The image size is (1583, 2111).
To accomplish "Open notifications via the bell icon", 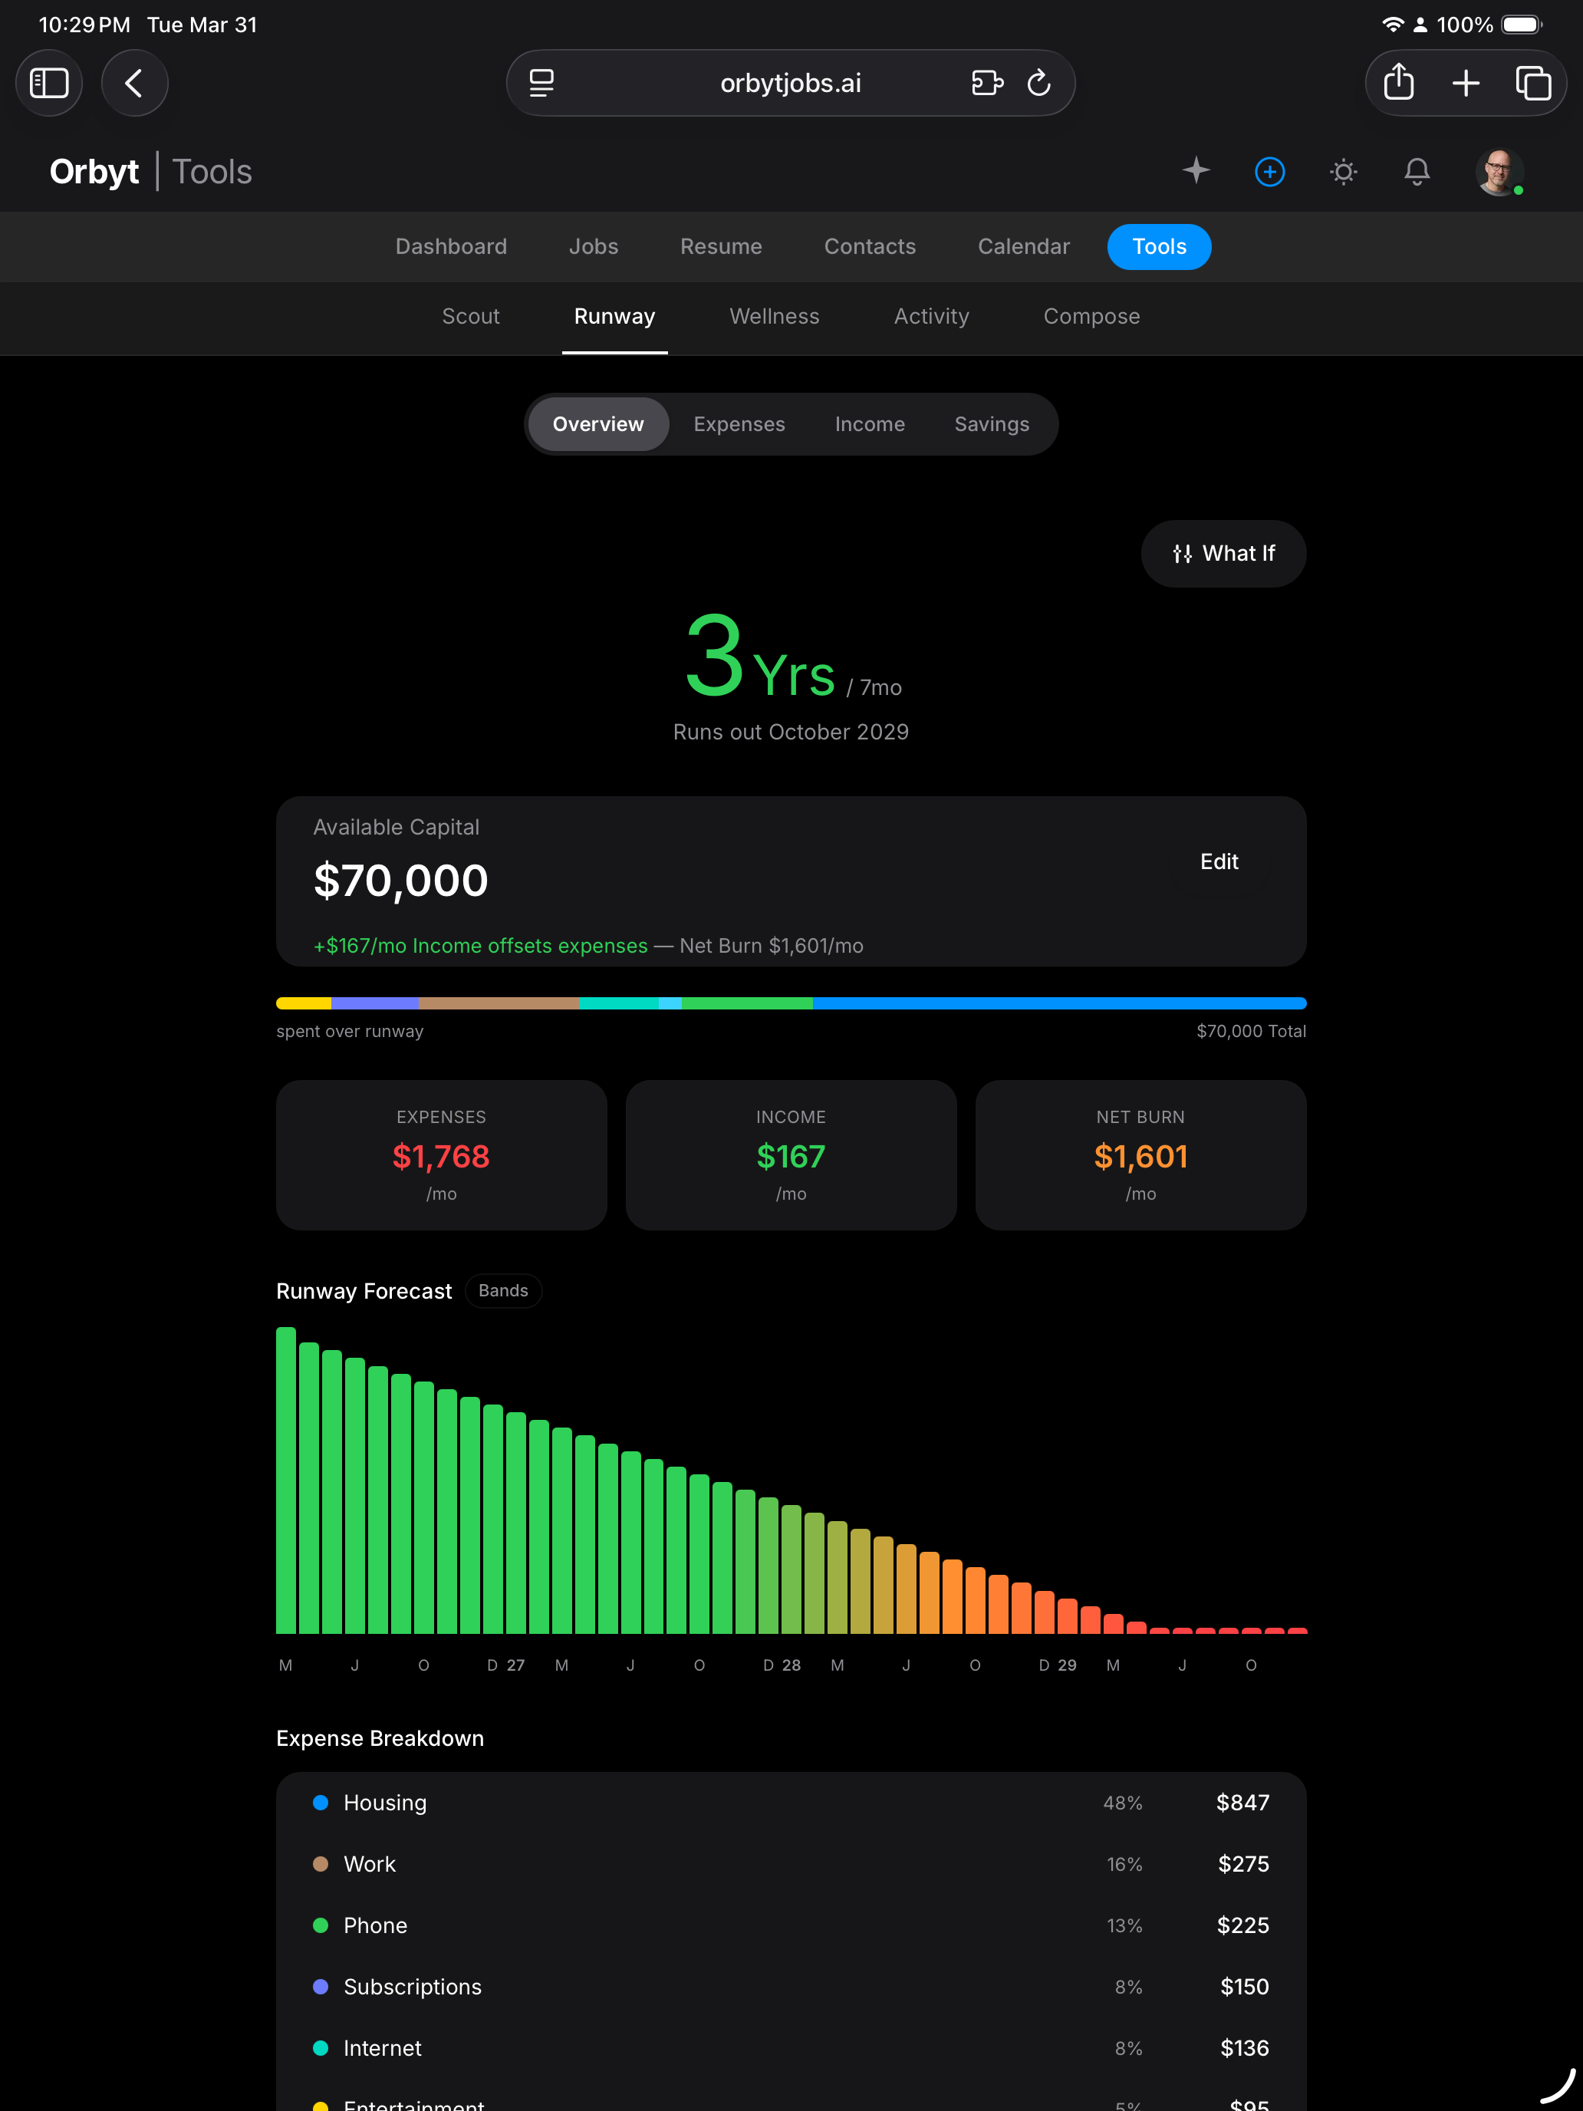I will point(1417,173).
